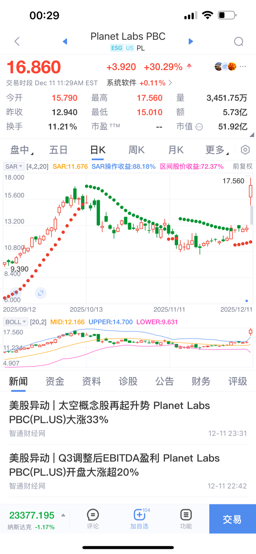Open the 资料 profile tab
Image resolution: width=256 pixels, height=554 pixels.
(92, 381)
